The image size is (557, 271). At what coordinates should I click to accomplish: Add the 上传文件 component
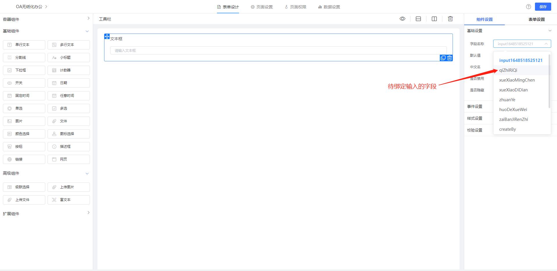pos(24,200)
